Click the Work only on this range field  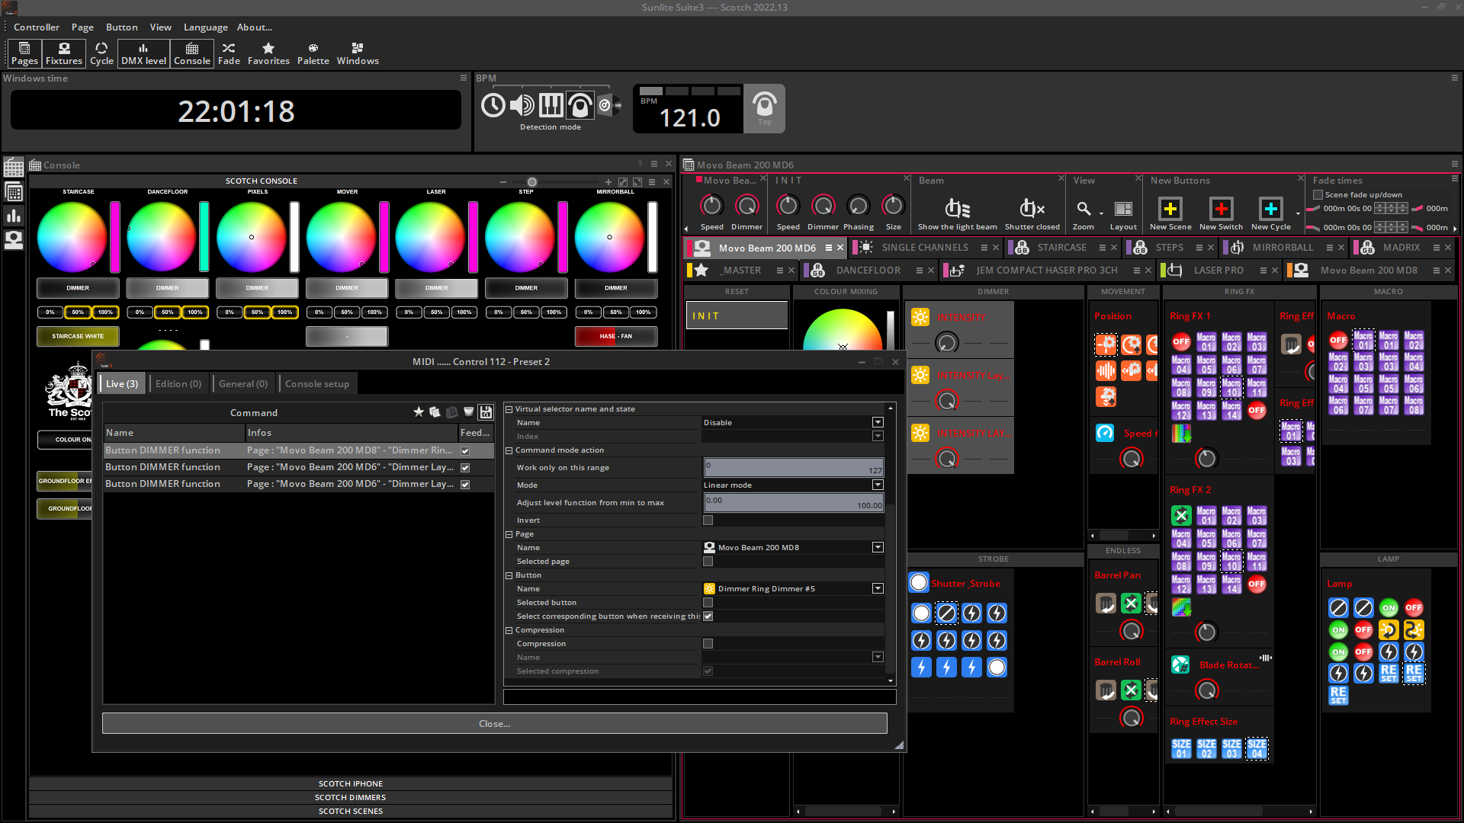[794, 468]
